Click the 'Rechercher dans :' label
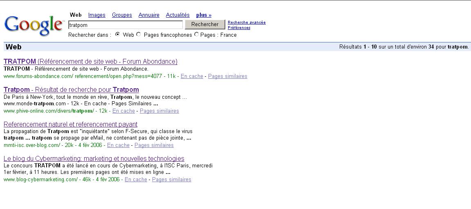 coord(90,35)
